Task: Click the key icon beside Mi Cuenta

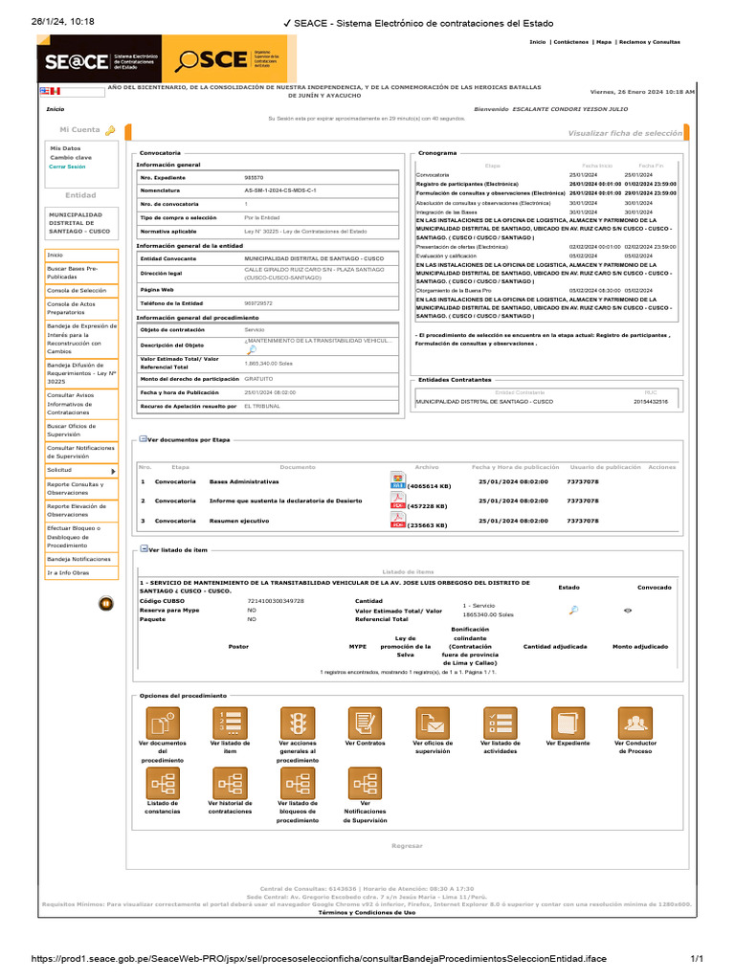Action: pyautogui.click(x=110, y=130)
